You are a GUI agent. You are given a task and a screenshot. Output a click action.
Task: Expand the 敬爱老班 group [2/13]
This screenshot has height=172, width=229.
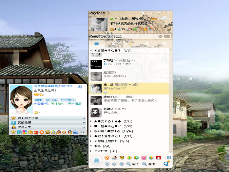(x=91, y=136)
